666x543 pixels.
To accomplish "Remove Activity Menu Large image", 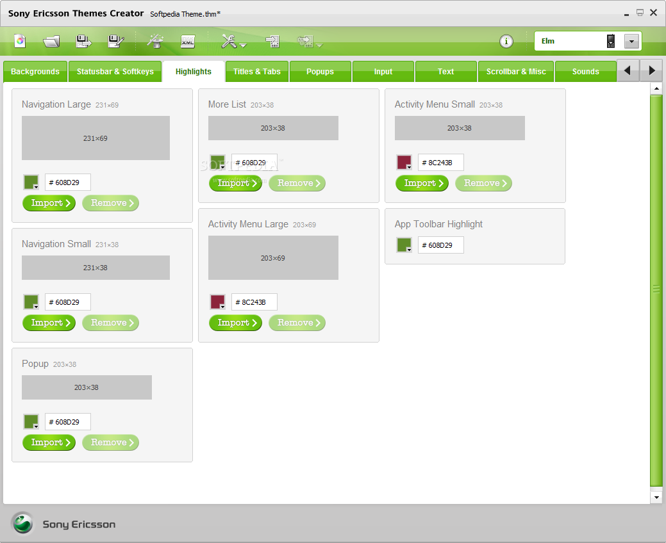I will tap(297, 323).
